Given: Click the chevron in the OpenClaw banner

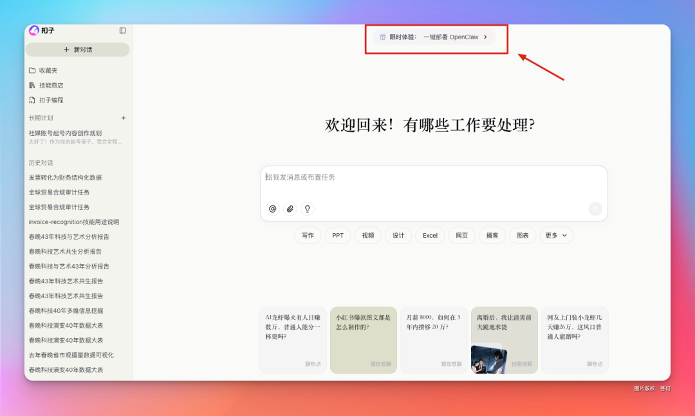Looking at the screenshot, I should tap(486, 37).
